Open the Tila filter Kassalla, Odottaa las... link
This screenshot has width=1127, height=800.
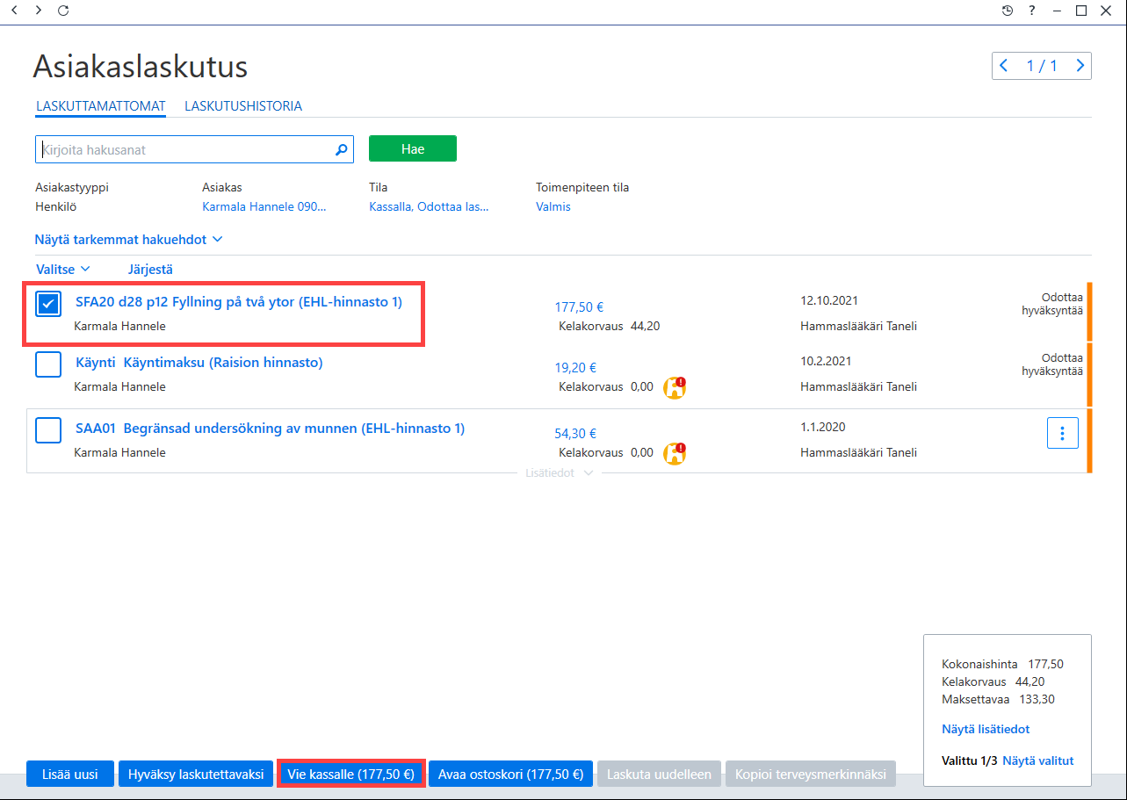429,206
